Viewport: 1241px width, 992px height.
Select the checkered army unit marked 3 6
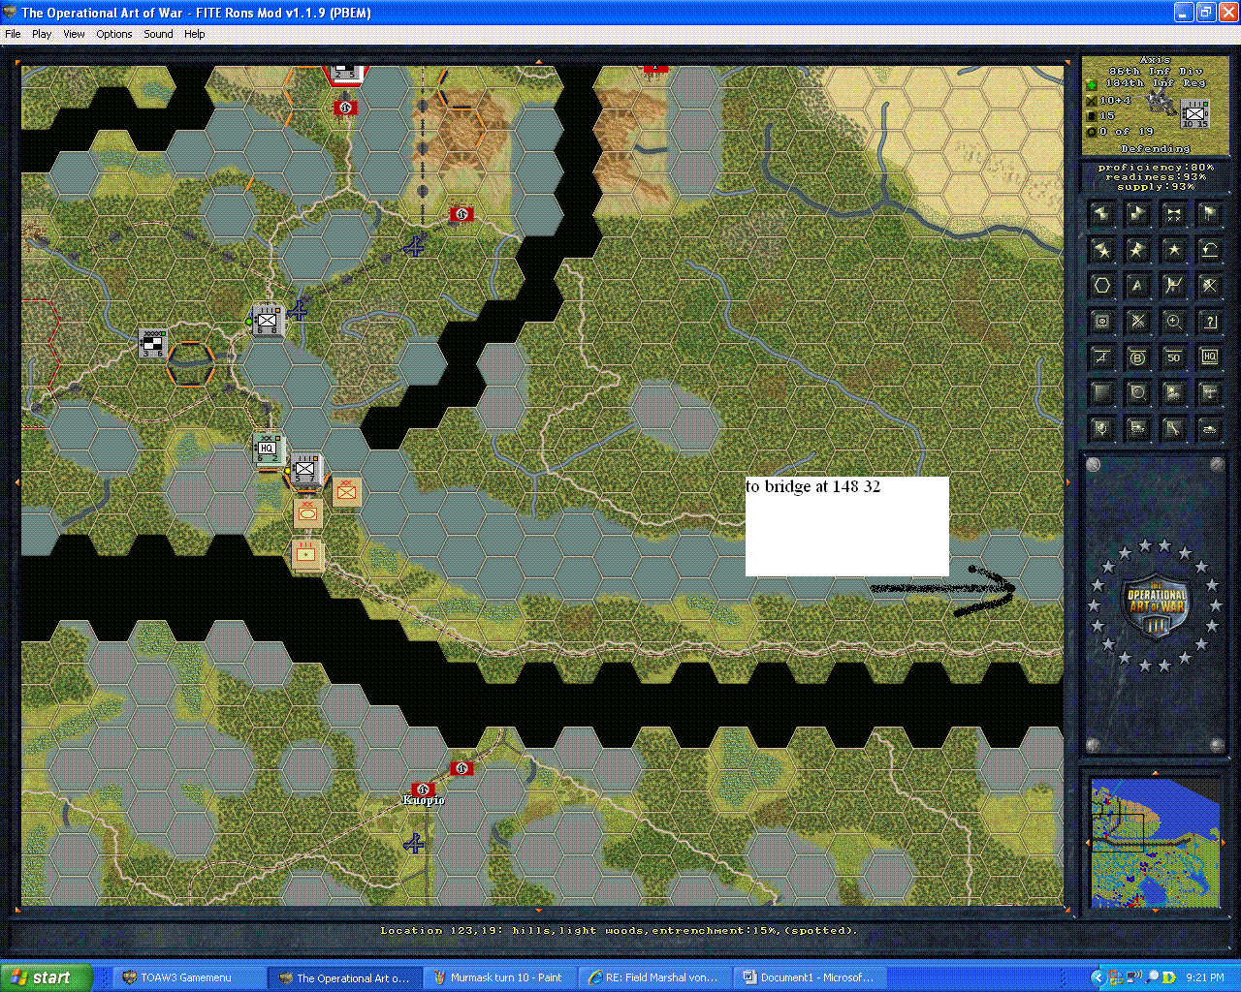tap(152, 342)
